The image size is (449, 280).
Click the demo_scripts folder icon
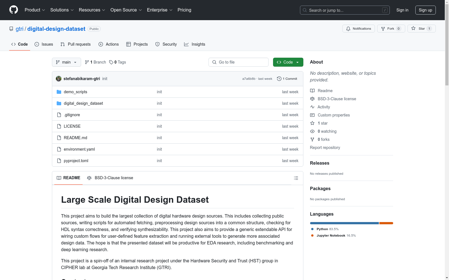coord(59,92)
